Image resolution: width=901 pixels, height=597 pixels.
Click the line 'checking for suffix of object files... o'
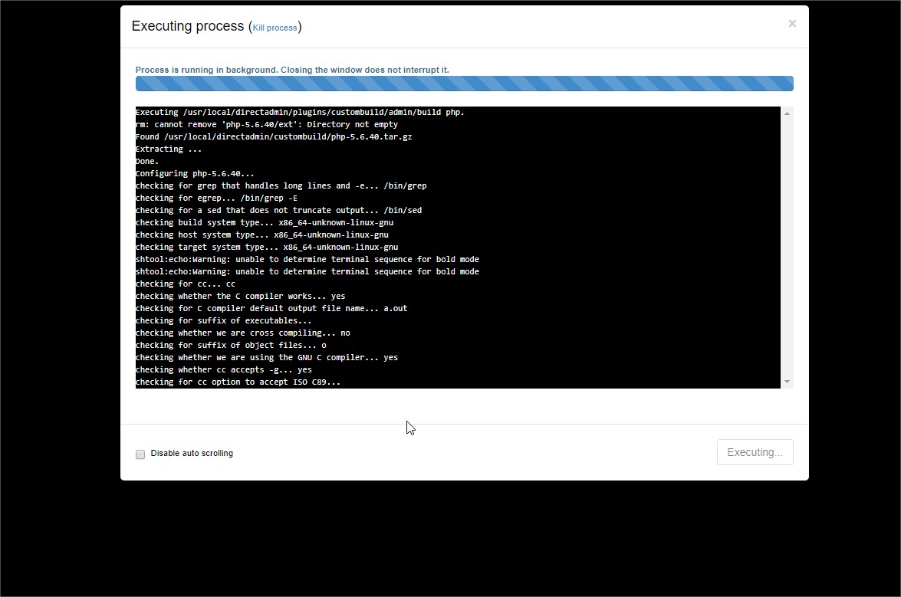(231, 346)
